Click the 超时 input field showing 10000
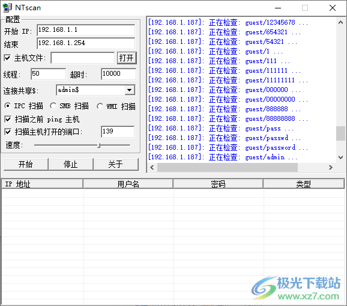 click(119, 74)
